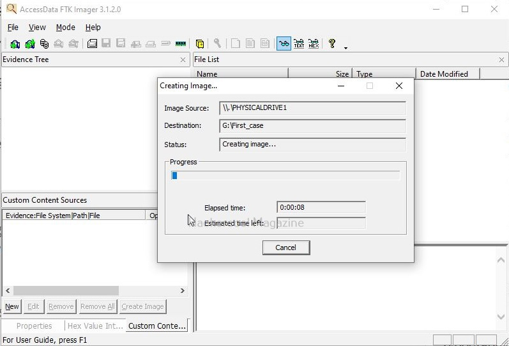The image size is (509, 346).
Task: Switch to the Hex Value Interpreter tab
Action: (x=95, y=326)
